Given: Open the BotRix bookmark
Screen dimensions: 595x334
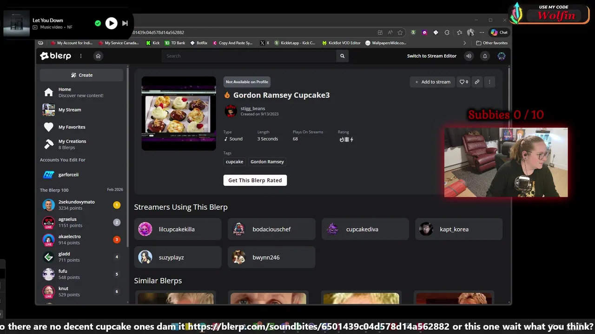Looking at the screenshot, I should coord(198,43).
